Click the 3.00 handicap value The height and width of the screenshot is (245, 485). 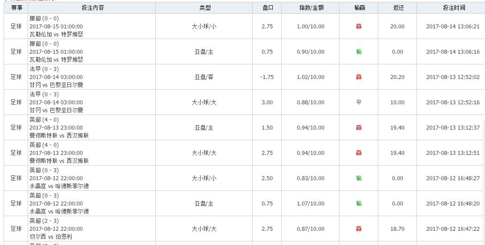click(267, 103)
